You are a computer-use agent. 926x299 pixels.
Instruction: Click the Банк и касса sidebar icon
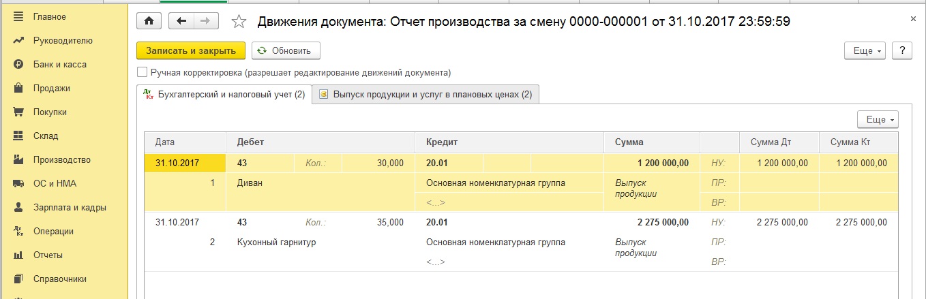[18, 65]
